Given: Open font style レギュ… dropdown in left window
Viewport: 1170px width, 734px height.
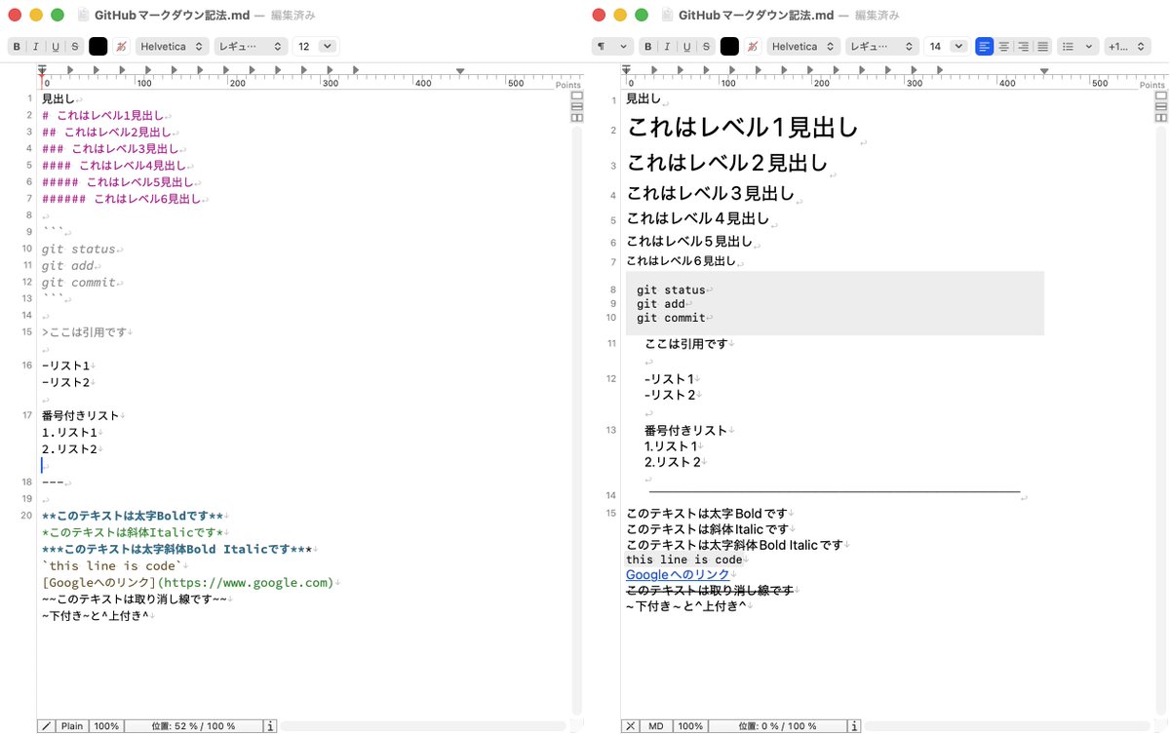Looking at the screenshot, I should pyautogui.click(x=251, y=46).
